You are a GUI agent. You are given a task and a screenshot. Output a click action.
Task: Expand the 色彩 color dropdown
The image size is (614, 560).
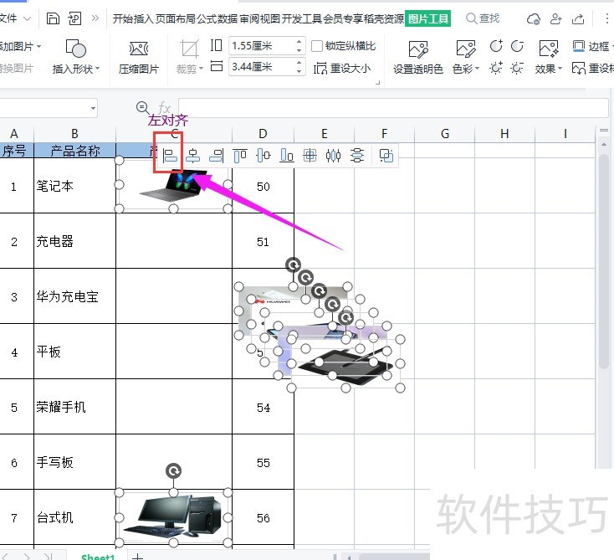[466, 57]
